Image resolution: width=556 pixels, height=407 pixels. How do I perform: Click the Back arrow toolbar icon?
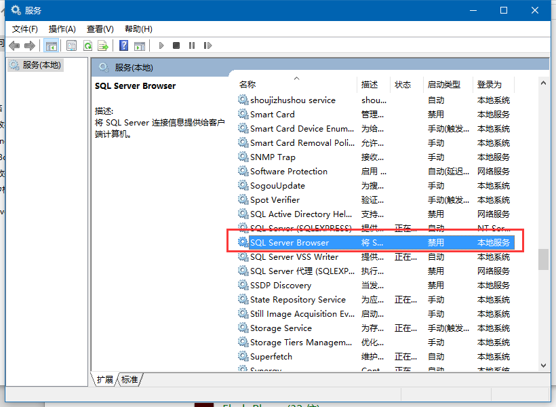click(14, 45)
